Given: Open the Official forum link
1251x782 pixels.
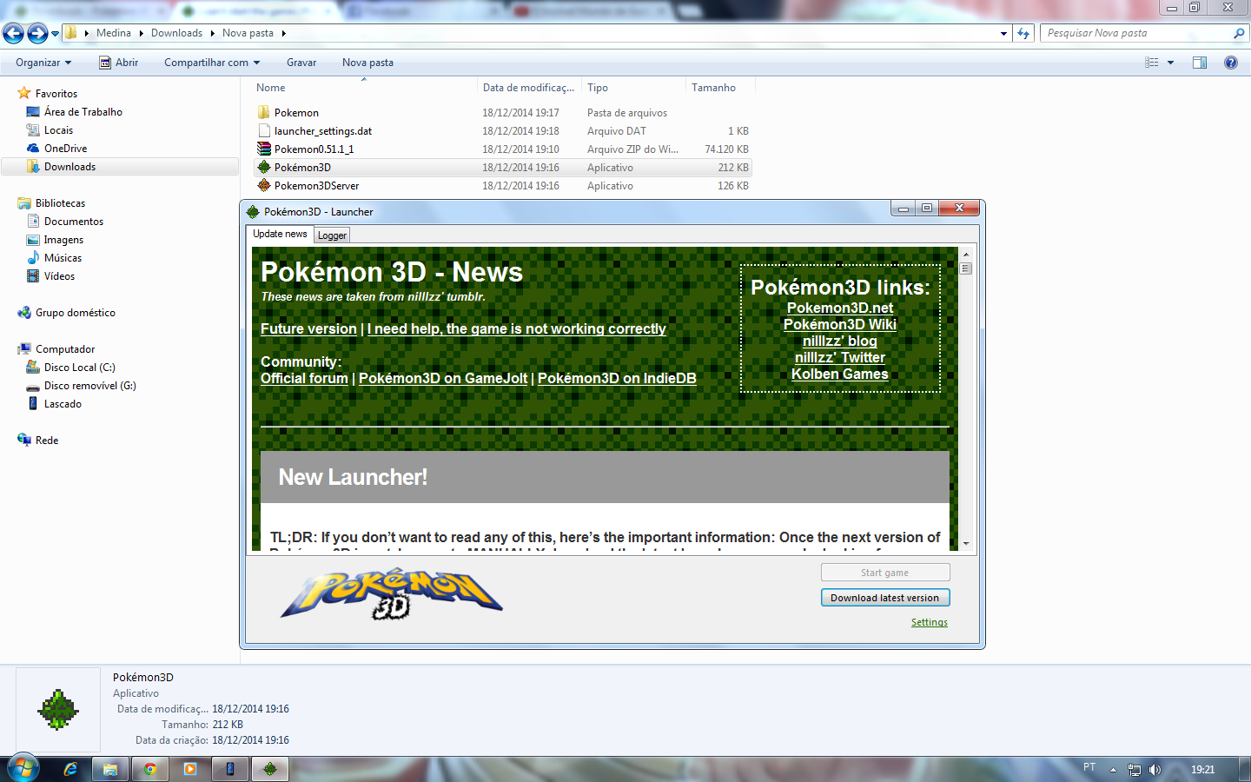Looking at the screenshot, I should (x=304, y=378).
